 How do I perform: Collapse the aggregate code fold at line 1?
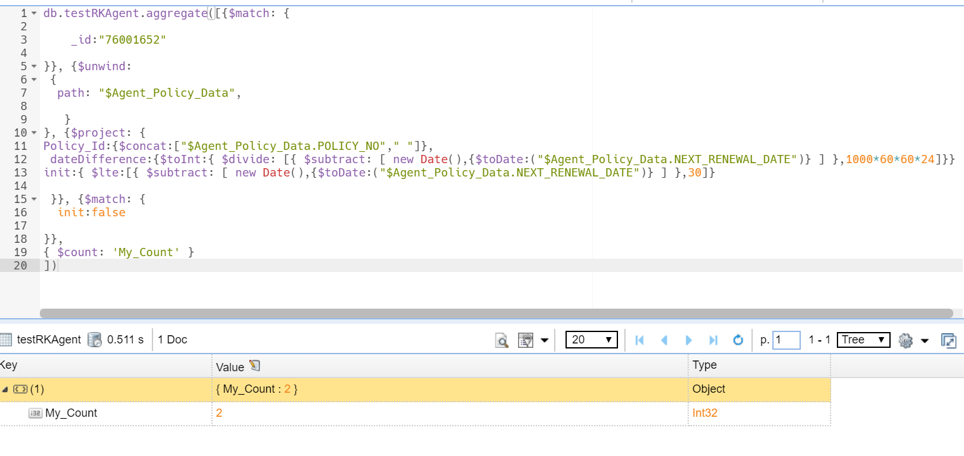pos(33,13)
